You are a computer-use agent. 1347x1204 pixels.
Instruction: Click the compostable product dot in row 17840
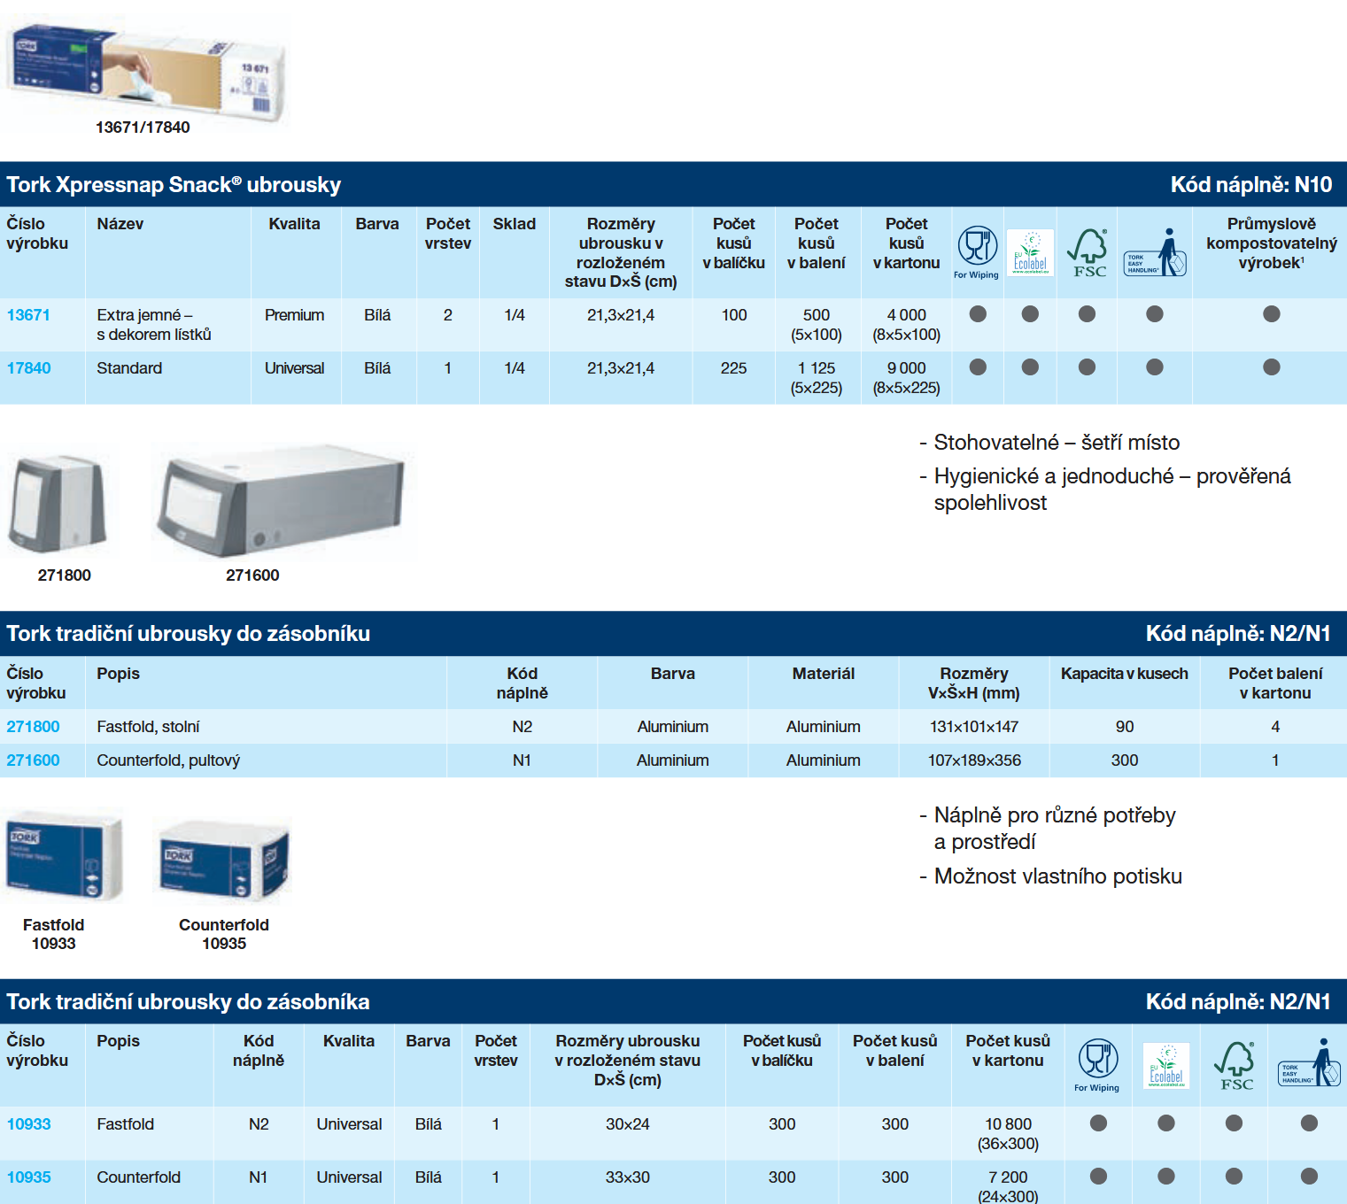1272,367
